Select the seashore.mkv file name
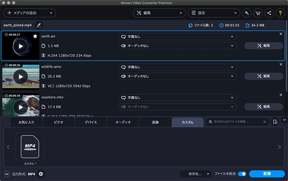The image size is (288, 181). [x=52, y=97]
